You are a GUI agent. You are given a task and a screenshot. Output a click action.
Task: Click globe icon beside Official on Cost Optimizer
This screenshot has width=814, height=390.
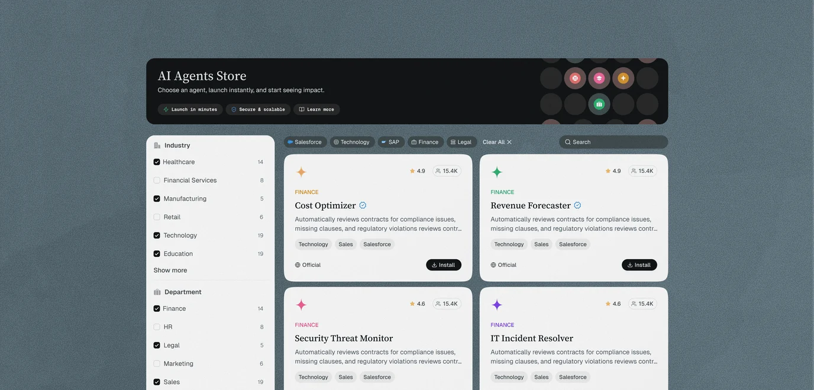click(298, 265)
